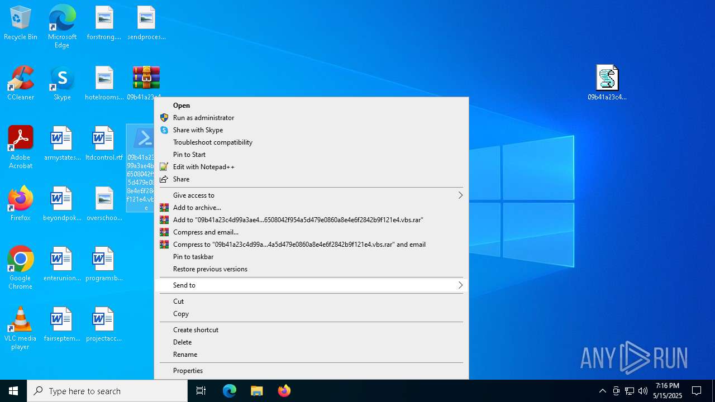Open CCleaner desktop shortcut
This screenshot has width=715, height=402.
click(x=21, y=83)
